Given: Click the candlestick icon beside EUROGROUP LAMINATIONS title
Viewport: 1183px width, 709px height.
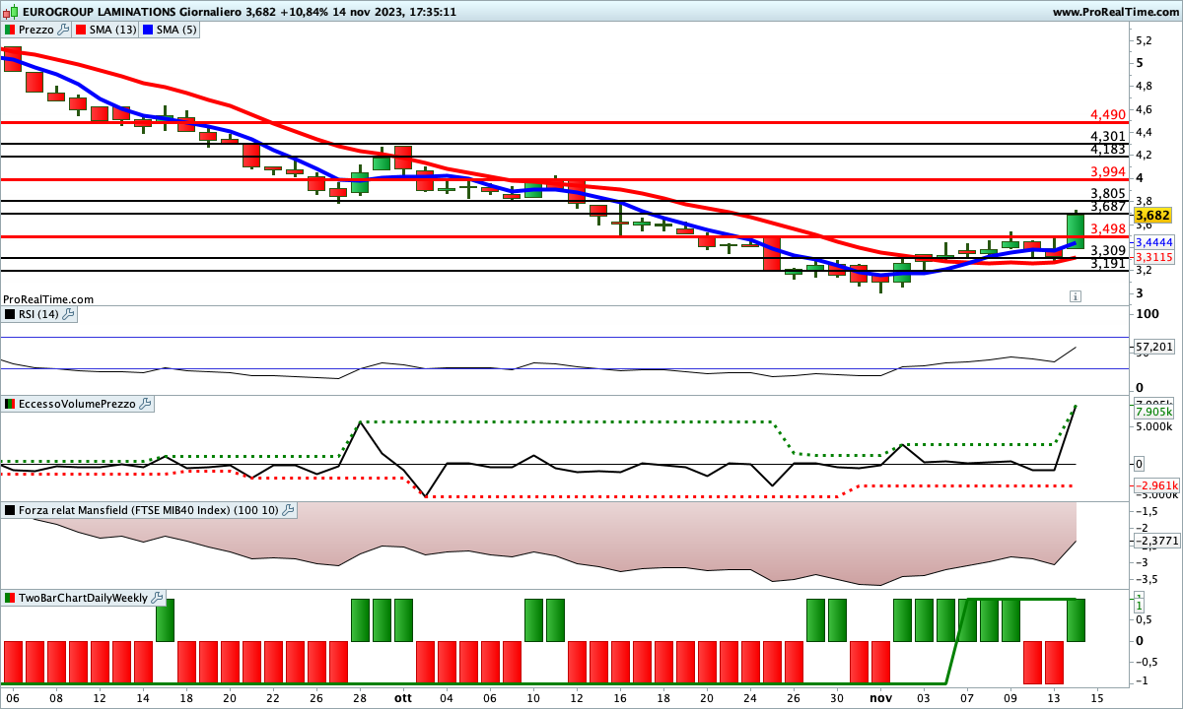Looking at the screenshot, I should tap(10, 12).
